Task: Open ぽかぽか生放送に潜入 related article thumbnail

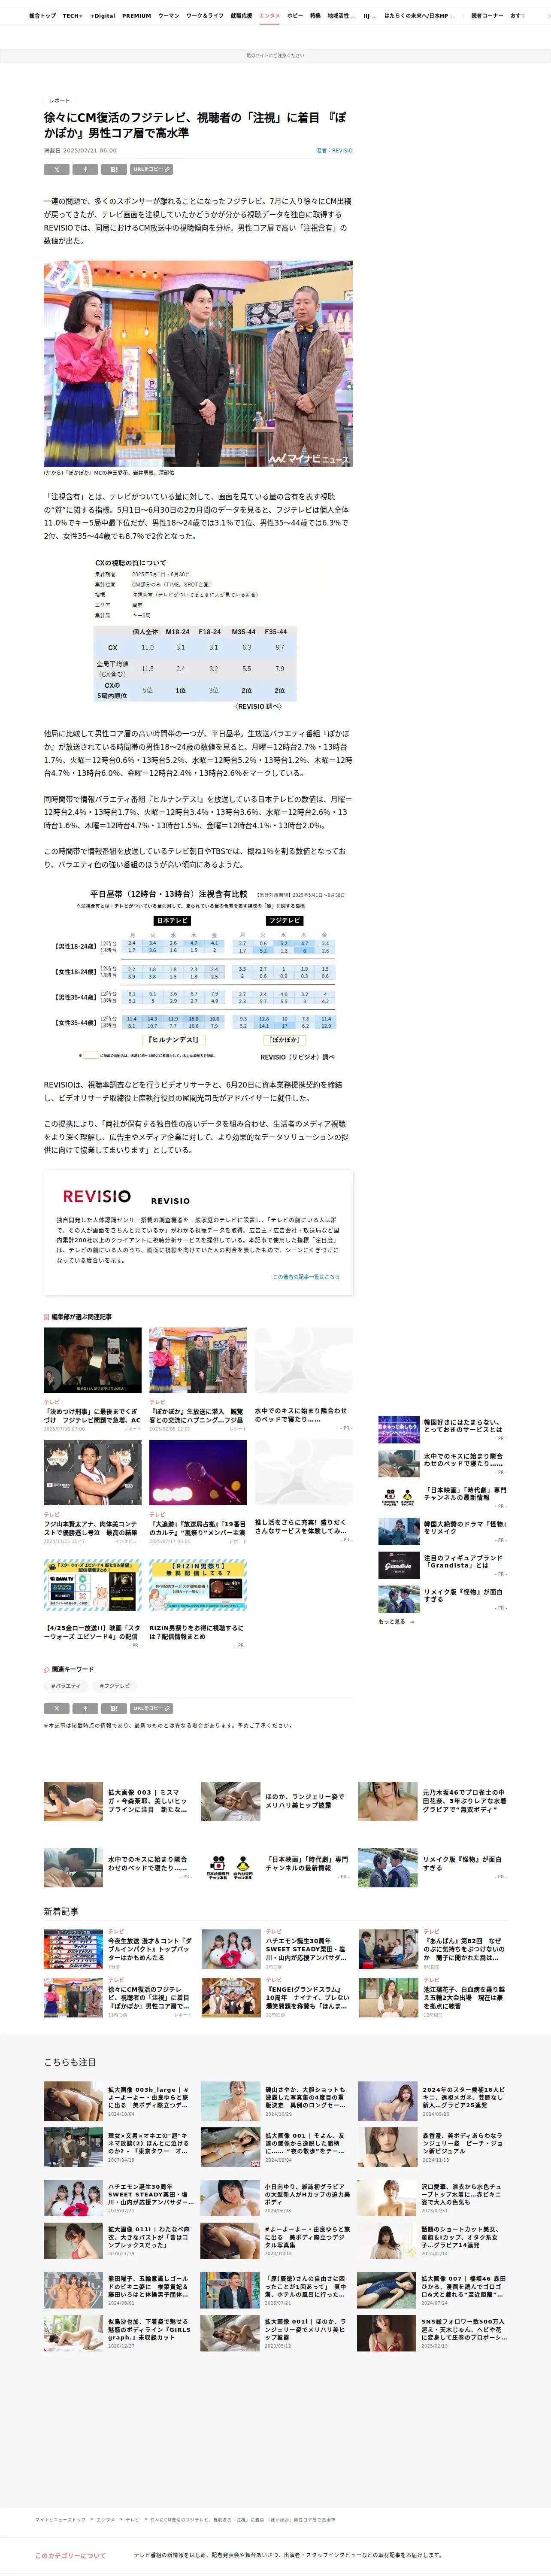Action: 198,1360
